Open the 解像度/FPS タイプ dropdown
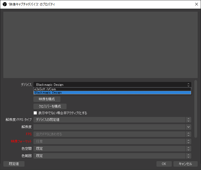The image size is (201, 170). tap(112, 120)
